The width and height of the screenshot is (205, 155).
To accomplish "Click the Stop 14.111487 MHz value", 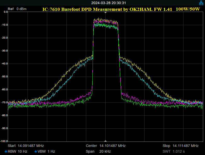I will pyautogui.click(x=181, y=146).
